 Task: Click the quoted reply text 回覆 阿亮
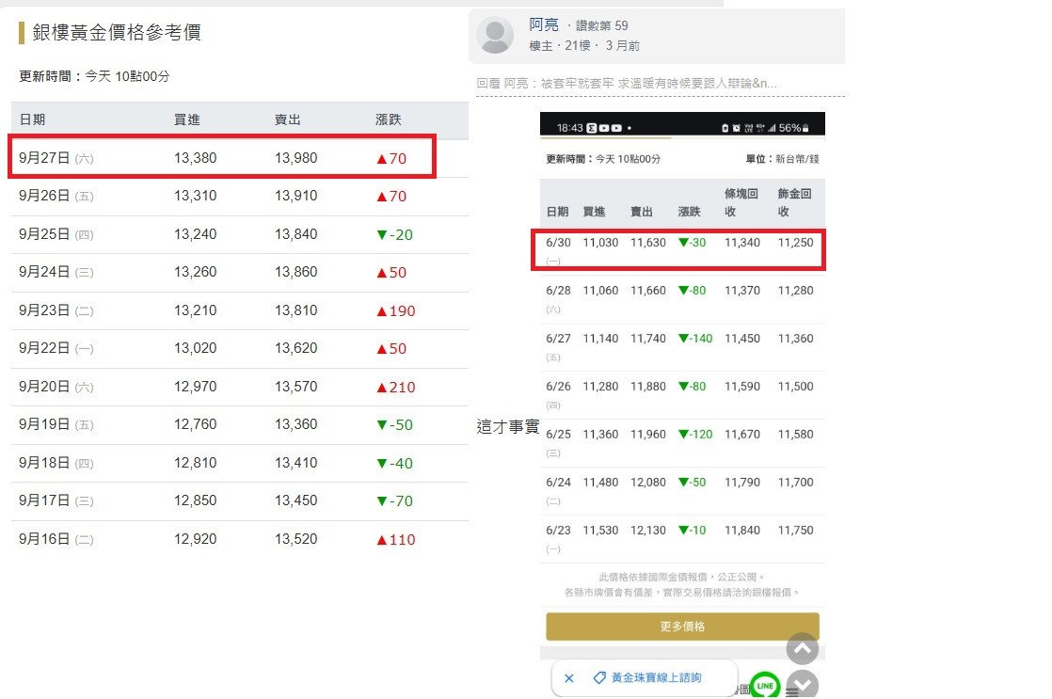627,84
